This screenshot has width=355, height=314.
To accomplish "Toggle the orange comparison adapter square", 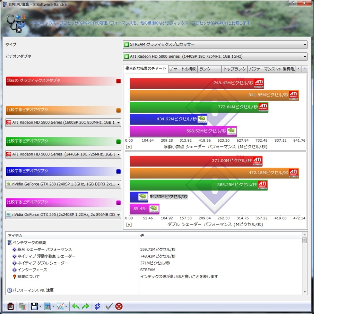I will (119, 110).
